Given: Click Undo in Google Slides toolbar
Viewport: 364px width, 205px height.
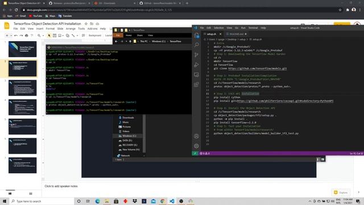Looking at the screenshot, I should [16, 35].
